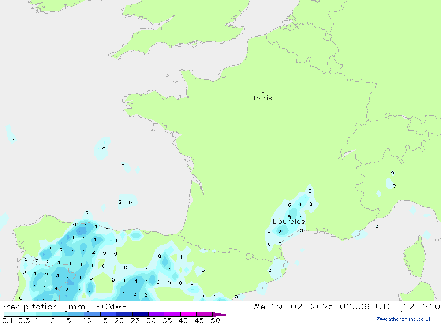The image size is (441, 323).
Task: Click the above-50 legend arrow tip
Action: (221, 315)
